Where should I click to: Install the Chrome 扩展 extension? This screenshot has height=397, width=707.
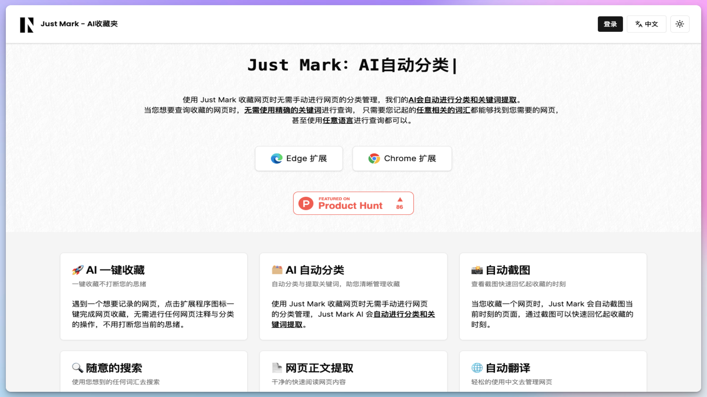[402, 158]
